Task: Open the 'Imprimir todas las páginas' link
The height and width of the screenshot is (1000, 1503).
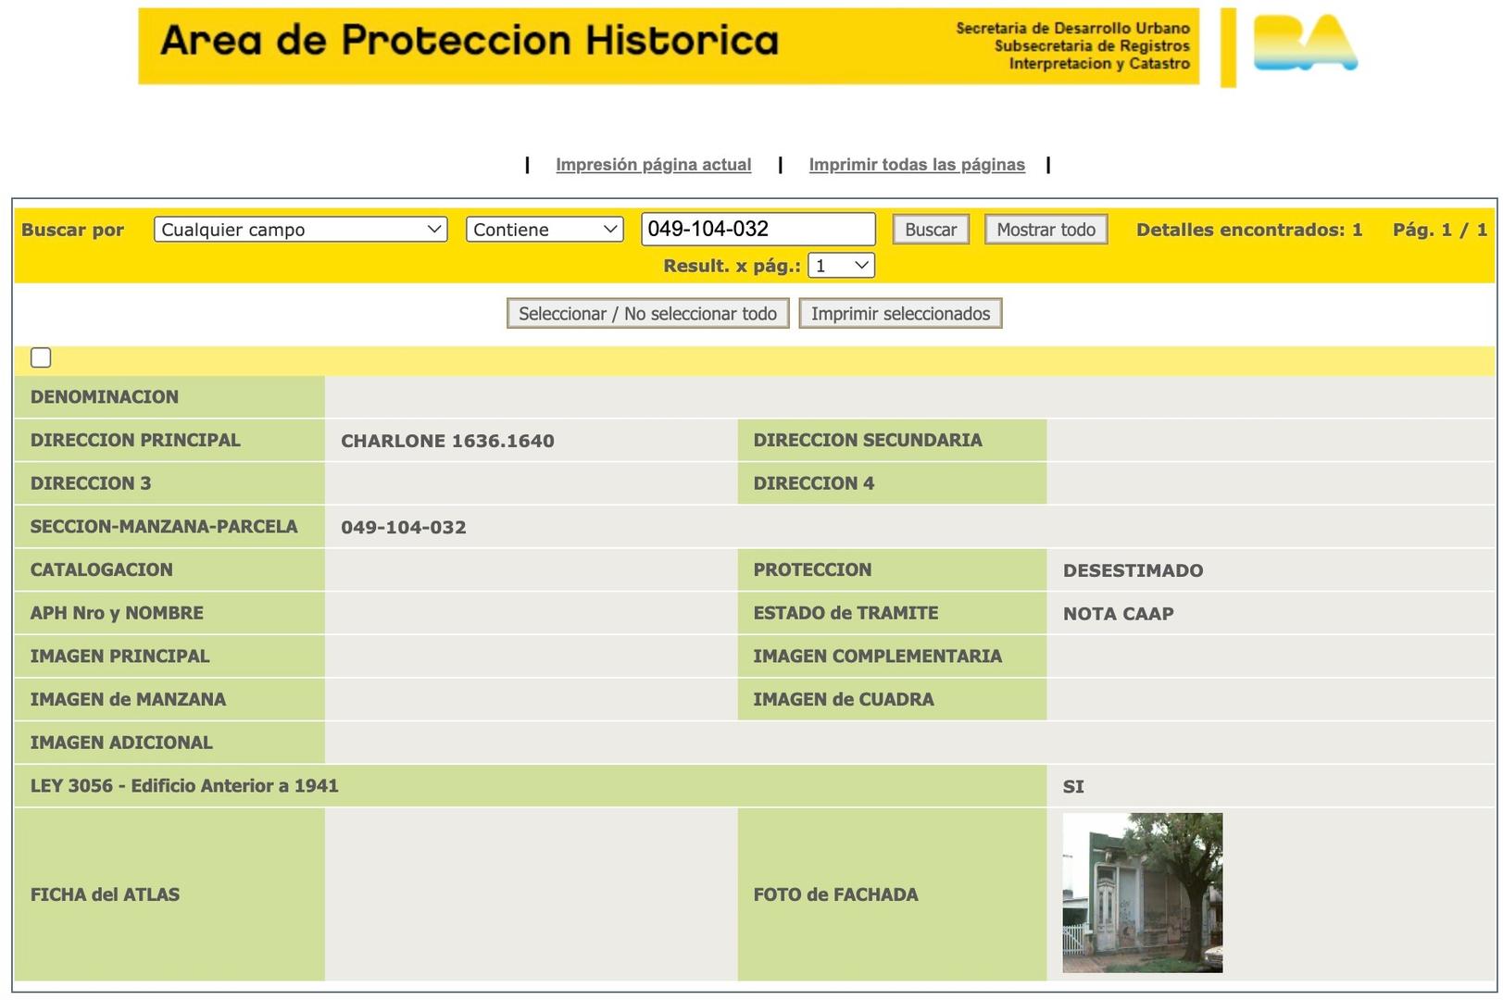Action: 917,165
